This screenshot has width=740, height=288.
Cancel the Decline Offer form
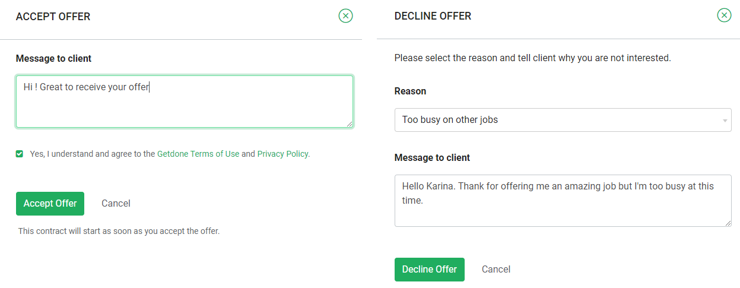click(x=496, y=269)
